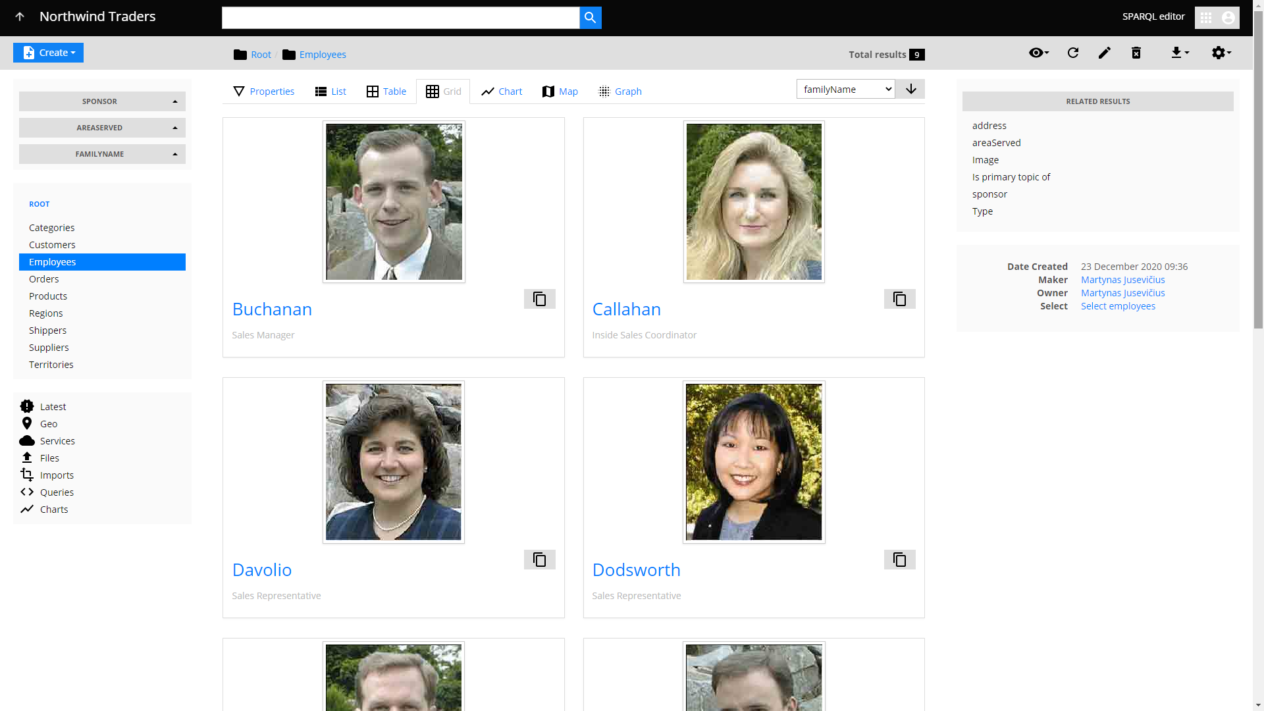
Task: Open the Root breadcrumb link
Action: [261, 55]
